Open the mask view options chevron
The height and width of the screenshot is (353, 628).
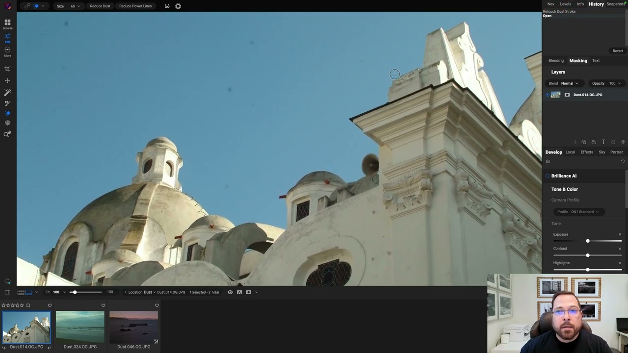coord(256,292)
